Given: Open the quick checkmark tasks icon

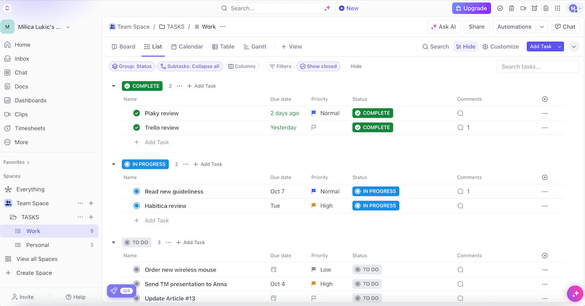Looking at the screenshot, I should [x=500, y=8].
